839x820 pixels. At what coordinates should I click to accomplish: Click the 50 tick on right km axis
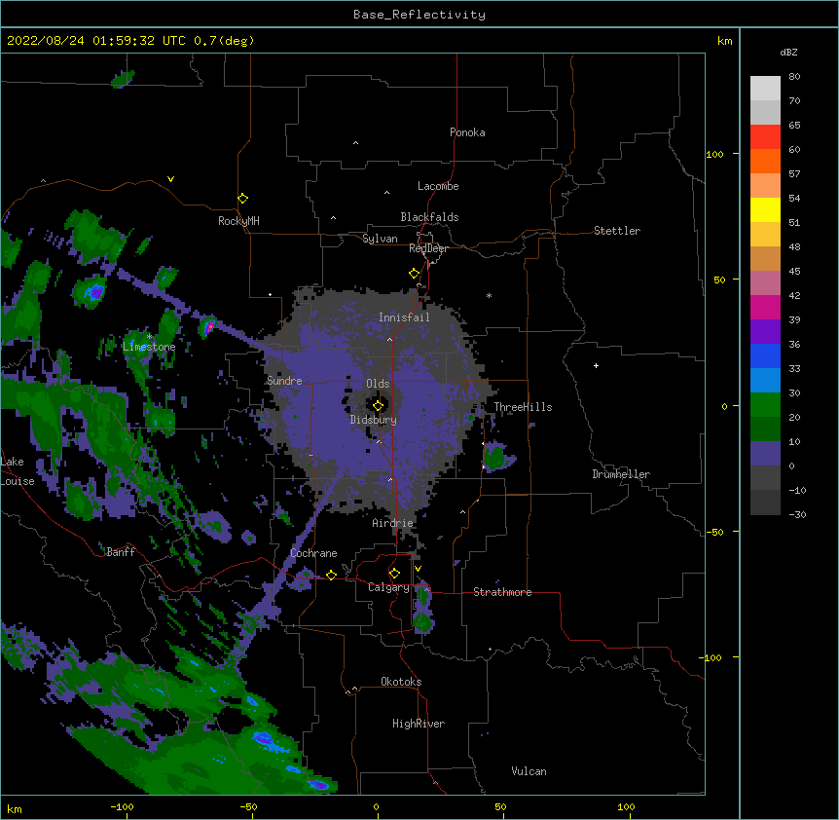coord(719,280)
